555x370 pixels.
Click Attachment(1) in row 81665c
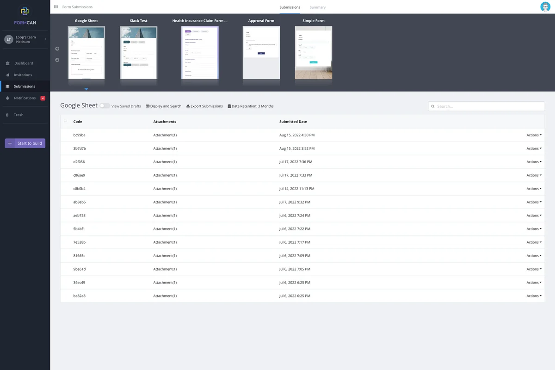tap(165, 256)
